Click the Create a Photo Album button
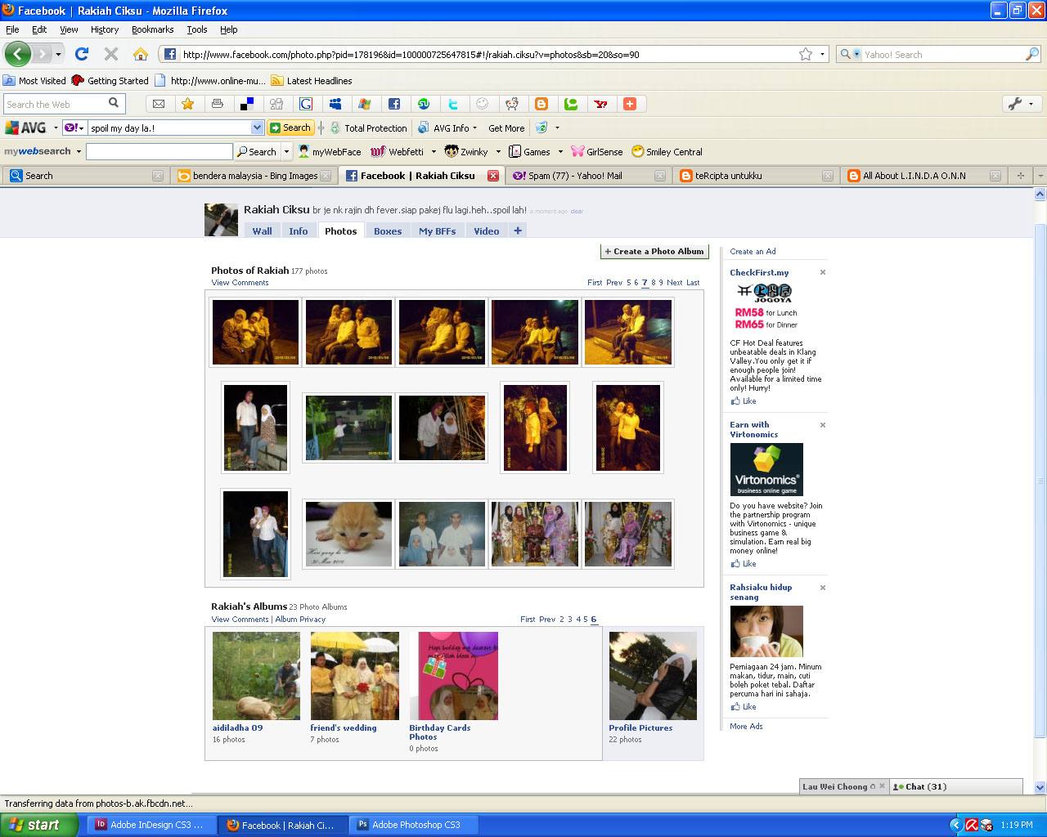 pyautogui.click(x=654, y=251)
